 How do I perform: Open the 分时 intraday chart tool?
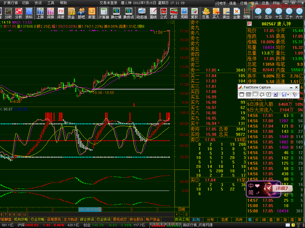8,13
